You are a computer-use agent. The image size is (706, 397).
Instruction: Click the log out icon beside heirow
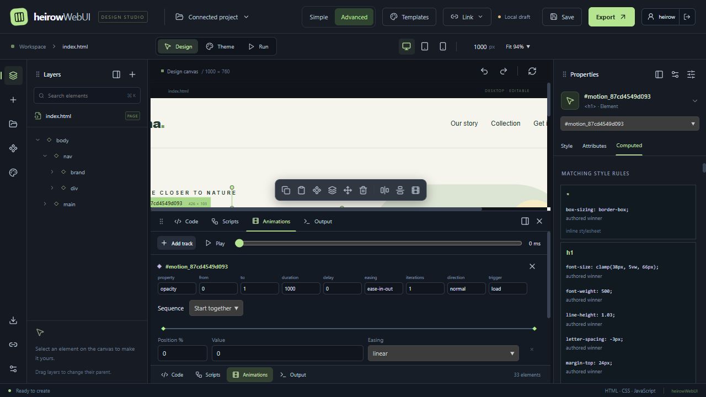pyautogui.click(x=687, y=17)
